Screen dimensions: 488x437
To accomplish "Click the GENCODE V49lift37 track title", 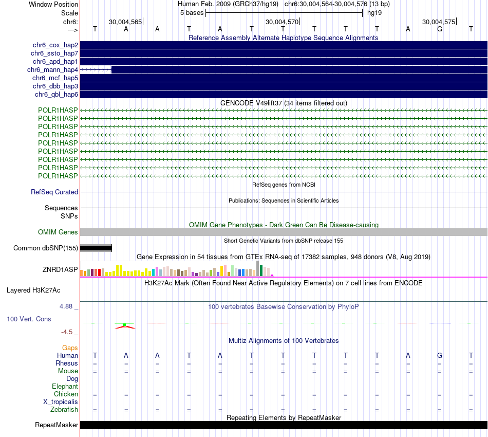I will click(284, 103).
